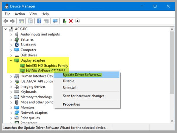Viewport: 177px width, 133px height.
Task: Select the Mice and other pointing row
Action: (36, 102)
